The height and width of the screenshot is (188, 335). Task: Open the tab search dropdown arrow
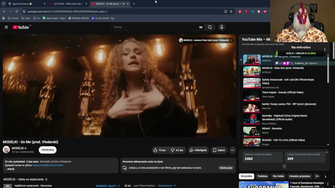(x=3, y=4)
